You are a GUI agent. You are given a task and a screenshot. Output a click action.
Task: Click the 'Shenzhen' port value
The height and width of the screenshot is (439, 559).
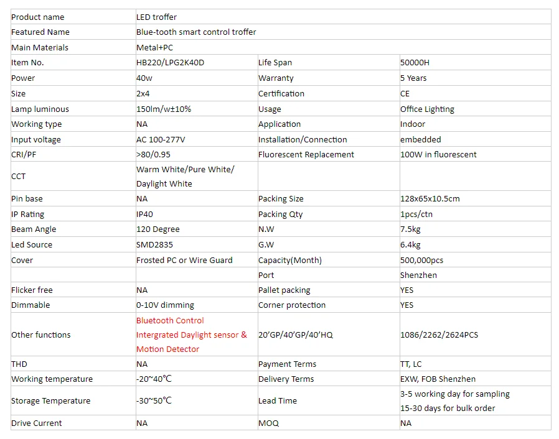pyautogui.click(x=418, y=275)
